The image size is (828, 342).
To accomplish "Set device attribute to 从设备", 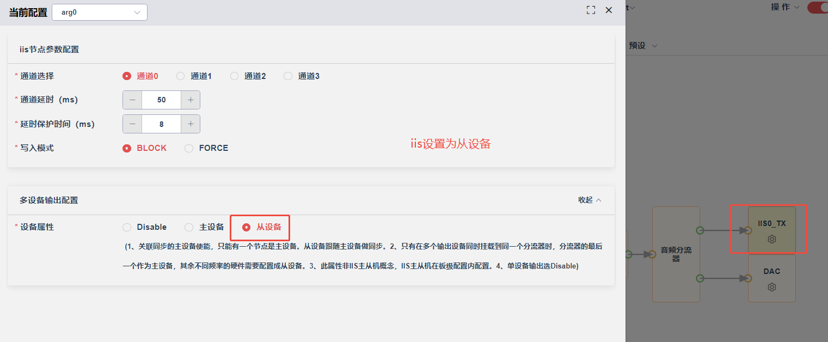I will tap(246, 227).
